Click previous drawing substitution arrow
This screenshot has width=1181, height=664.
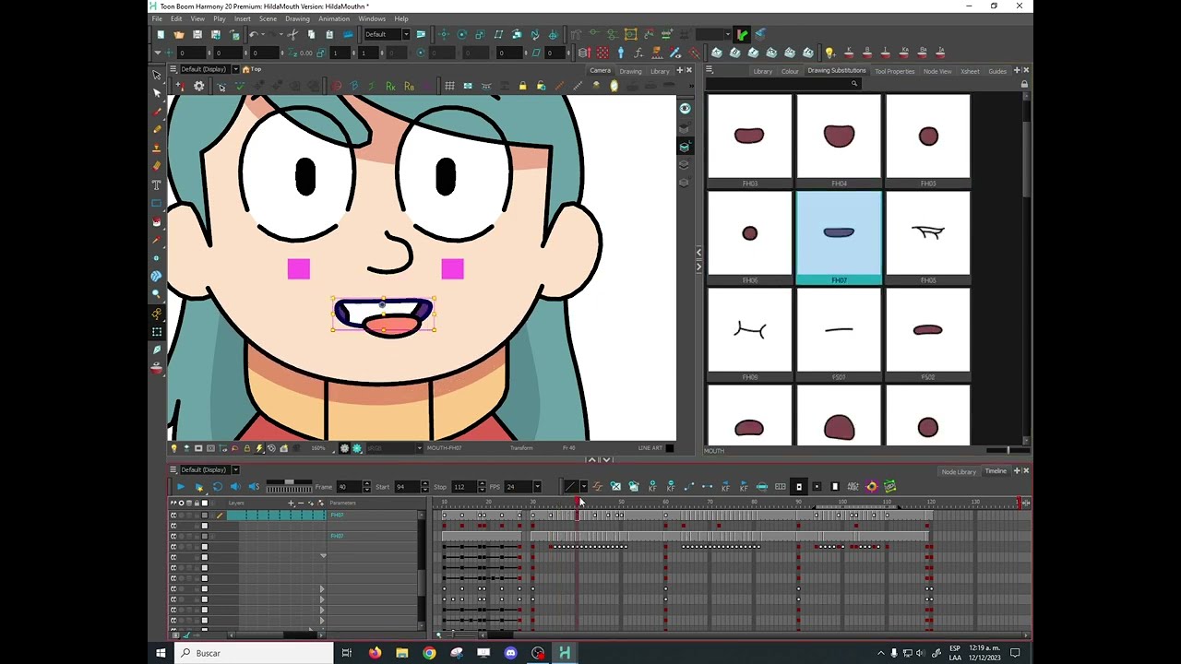(x=698, y=252)
